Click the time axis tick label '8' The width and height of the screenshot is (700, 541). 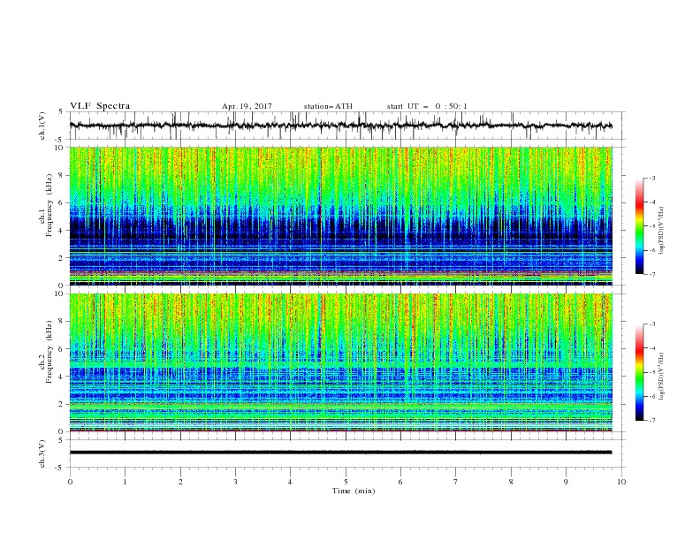pos(511,482)
